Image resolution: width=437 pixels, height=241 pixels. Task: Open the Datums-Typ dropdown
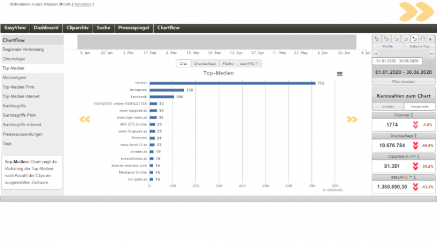click(x=419, y=46)
